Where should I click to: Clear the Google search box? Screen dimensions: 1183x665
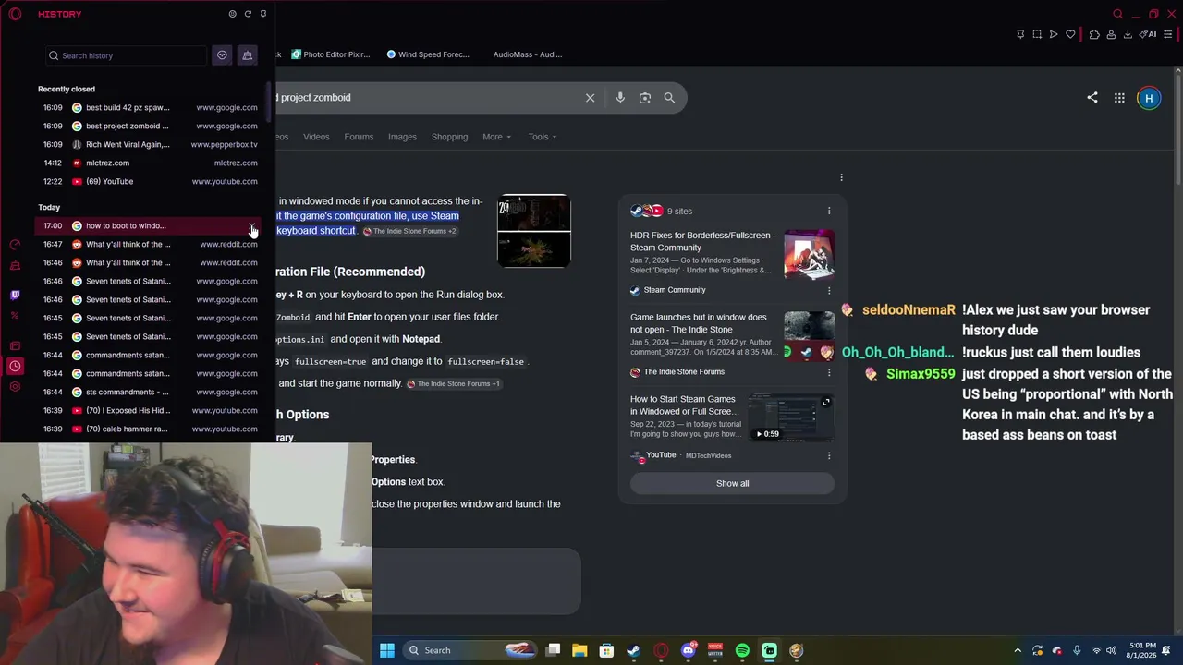590,98
